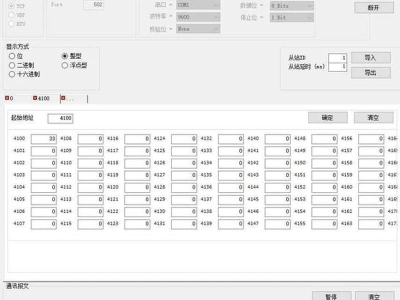Click register 4131 value field
The image size is (400, 300).
coord(184,224)
